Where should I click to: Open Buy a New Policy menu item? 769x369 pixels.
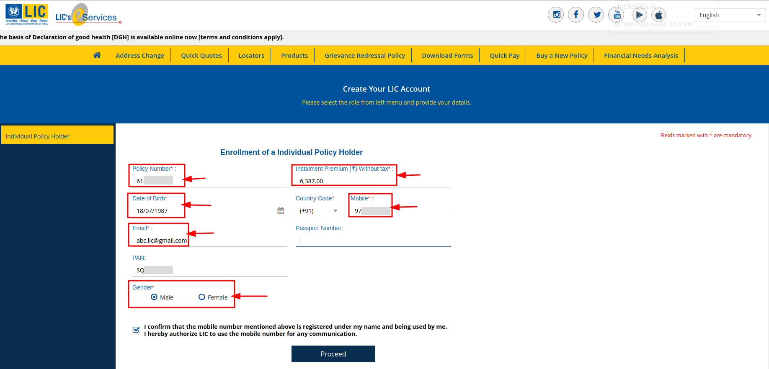[562, 55]
